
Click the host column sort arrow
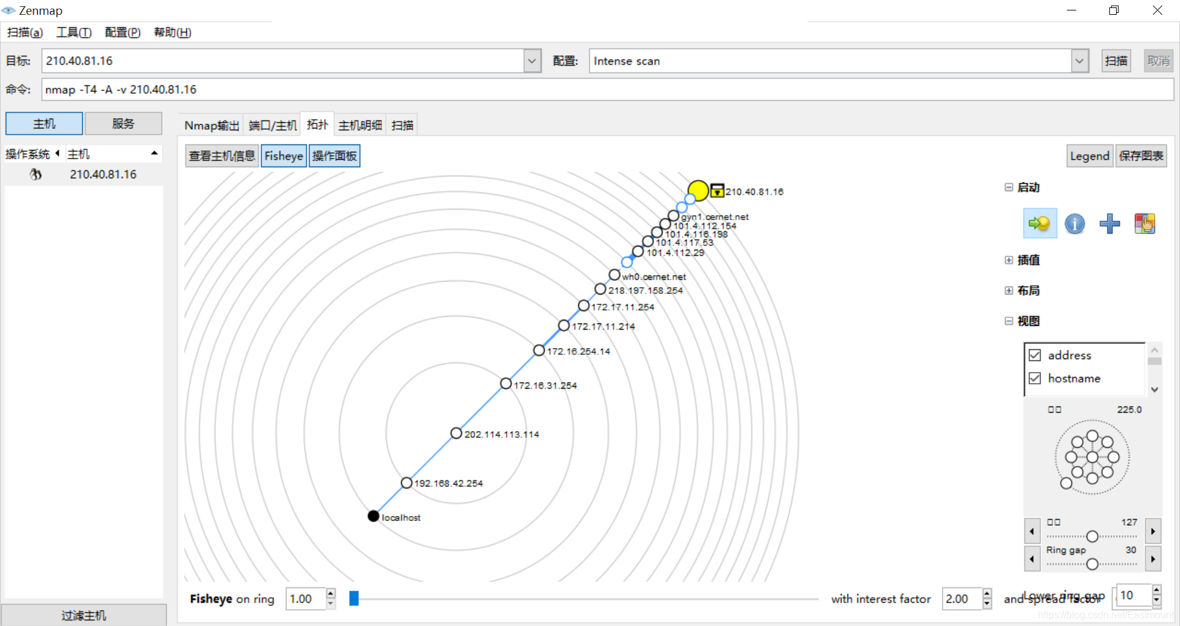pyautogui.click(x=154, y=153)
